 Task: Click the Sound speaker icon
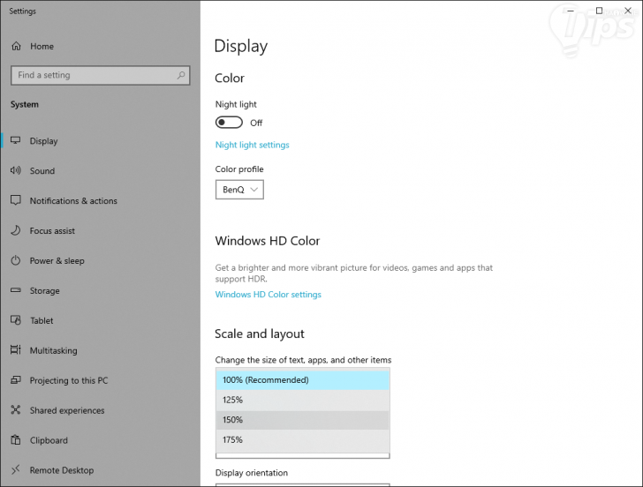click(x=16, y=171)
